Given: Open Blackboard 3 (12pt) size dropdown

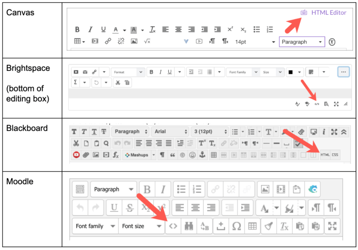Looking at the screenshot, I should 210,132.
